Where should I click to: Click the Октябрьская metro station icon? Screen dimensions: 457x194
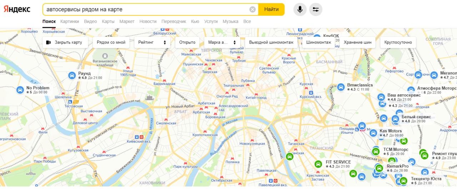pyautogui.click(x=221, y=176)
